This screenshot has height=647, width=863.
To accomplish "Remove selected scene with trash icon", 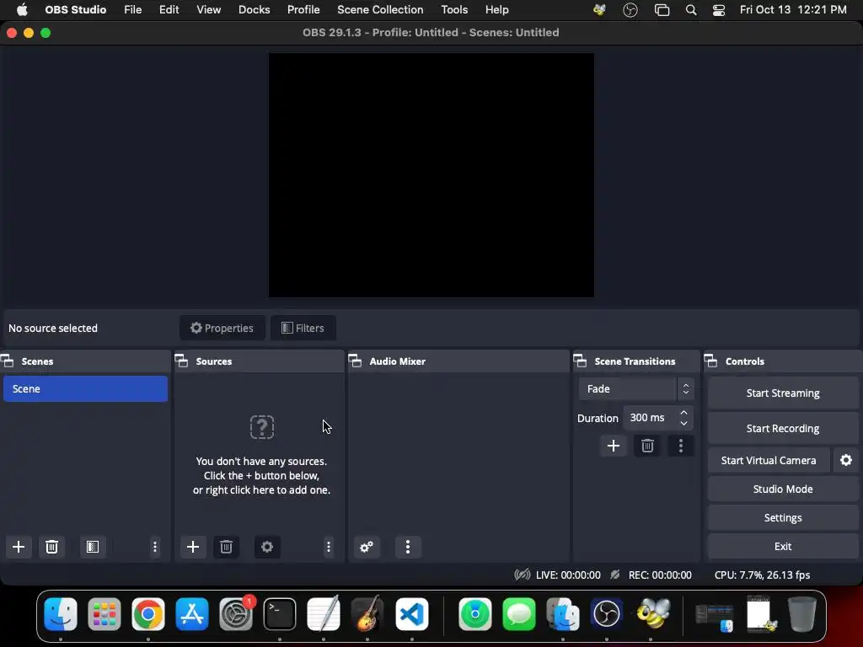I will point(51,546).
